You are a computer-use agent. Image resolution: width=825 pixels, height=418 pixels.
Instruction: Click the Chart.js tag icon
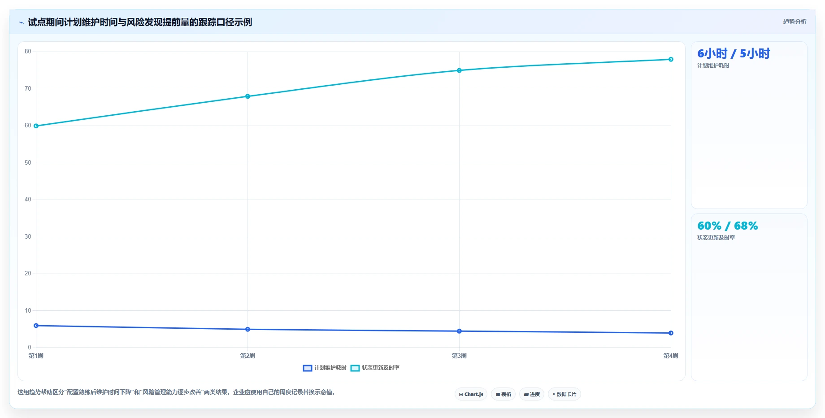(x=461, y=395)
